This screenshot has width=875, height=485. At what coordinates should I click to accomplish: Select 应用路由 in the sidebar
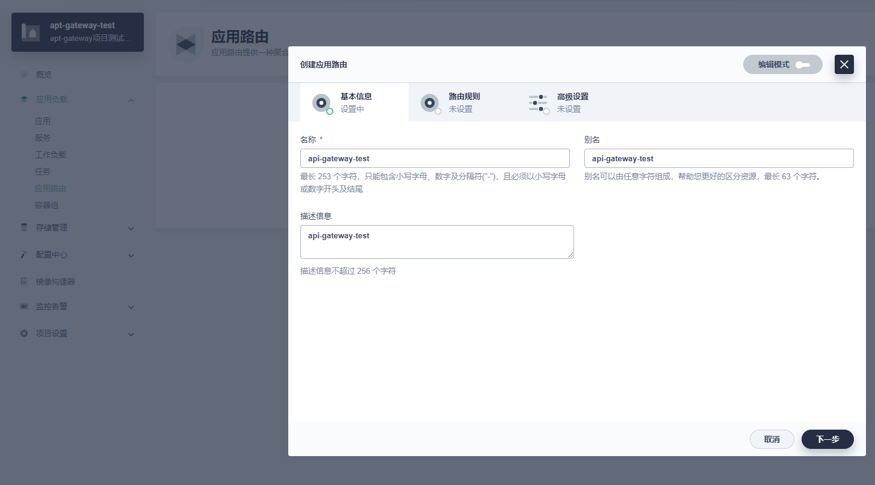[51, 188]
